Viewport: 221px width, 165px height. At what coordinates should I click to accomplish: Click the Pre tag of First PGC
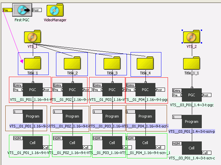pos(7,10)
